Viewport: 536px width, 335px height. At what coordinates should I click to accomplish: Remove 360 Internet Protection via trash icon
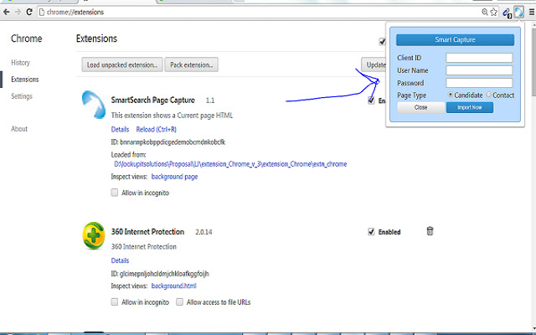click(x=430, y=231)
